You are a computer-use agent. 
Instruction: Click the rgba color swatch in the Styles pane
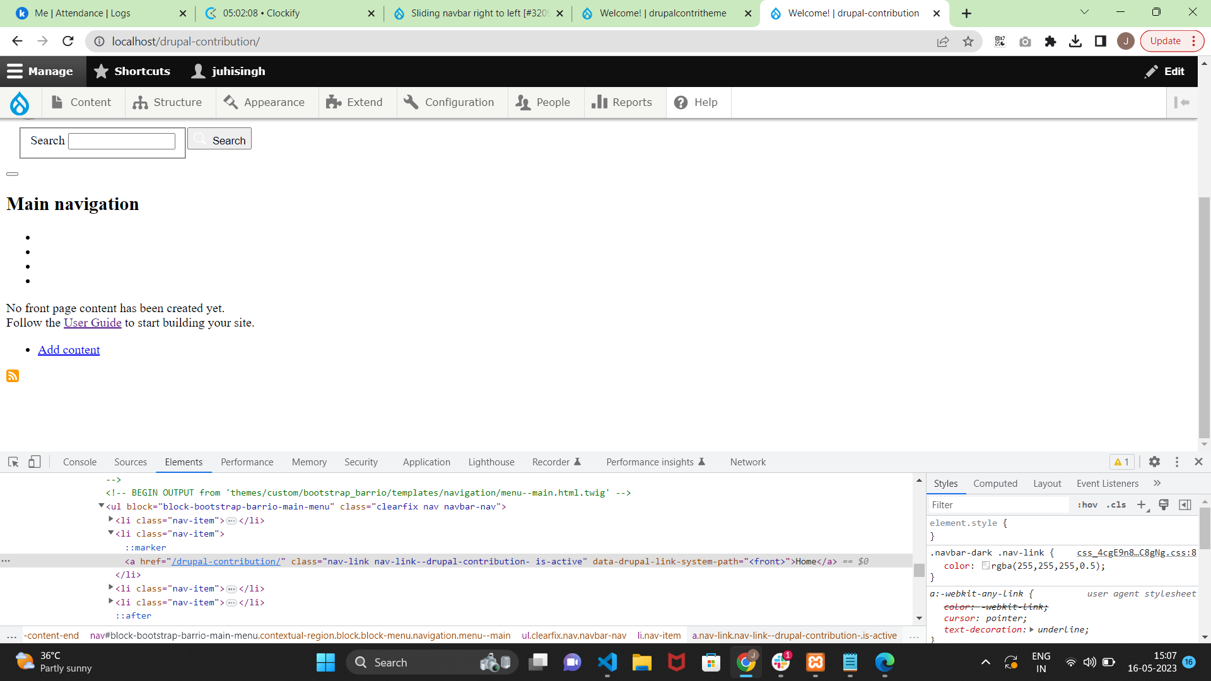(x=986, y=566)
